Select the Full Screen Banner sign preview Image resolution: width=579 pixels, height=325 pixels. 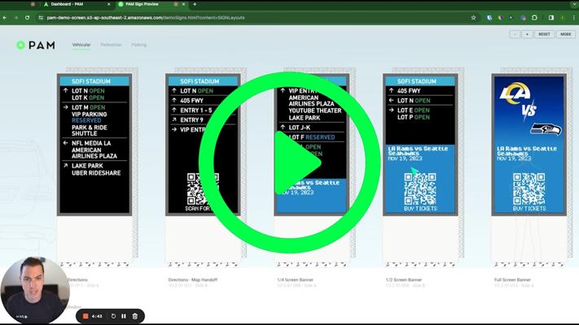529,146
